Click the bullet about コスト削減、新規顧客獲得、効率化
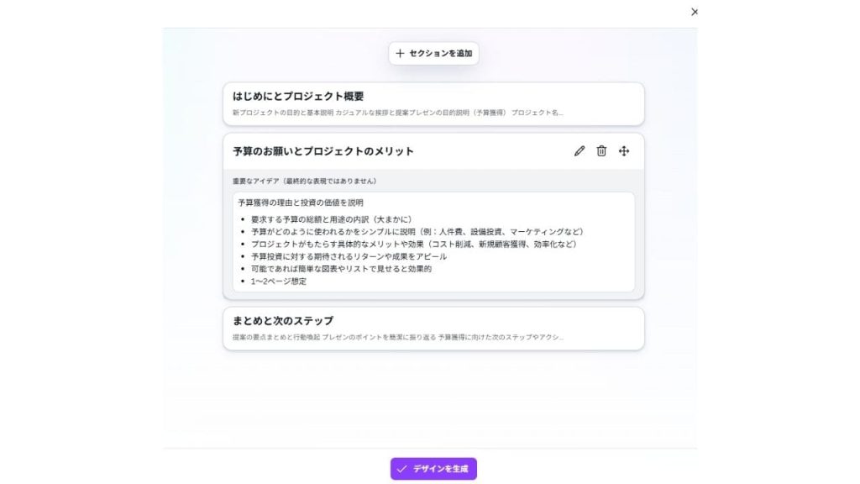 pyautogui.click(x=413, y=244)
